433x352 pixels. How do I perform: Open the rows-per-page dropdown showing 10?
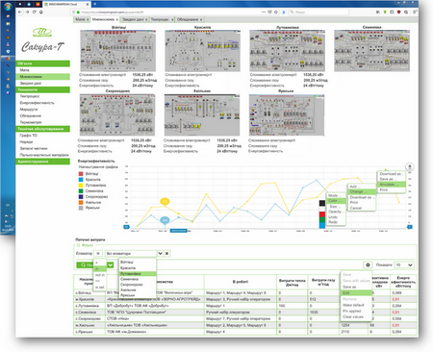[403, 264]
